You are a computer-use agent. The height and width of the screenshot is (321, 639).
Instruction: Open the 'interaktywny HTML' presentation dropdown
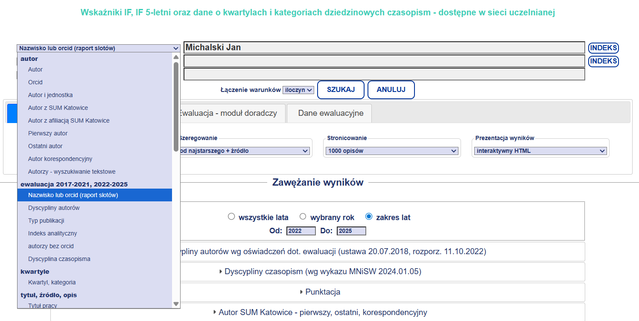click(x=540, y=150)
